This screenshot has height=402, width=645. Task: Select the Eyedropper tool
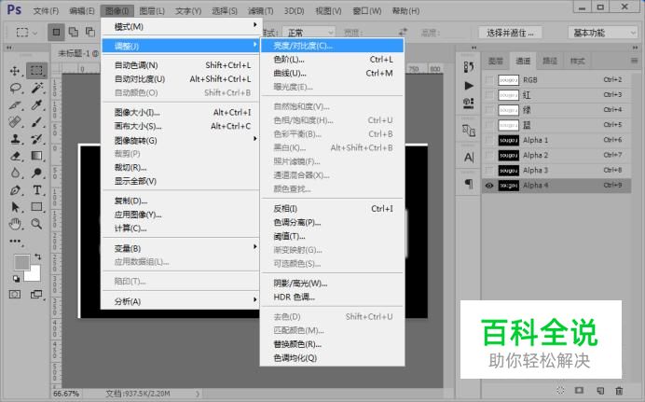point(36,104)
